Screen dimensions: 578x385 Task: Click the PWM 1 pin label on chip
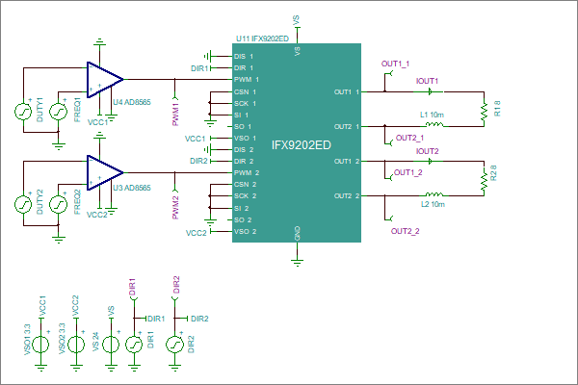247,80
